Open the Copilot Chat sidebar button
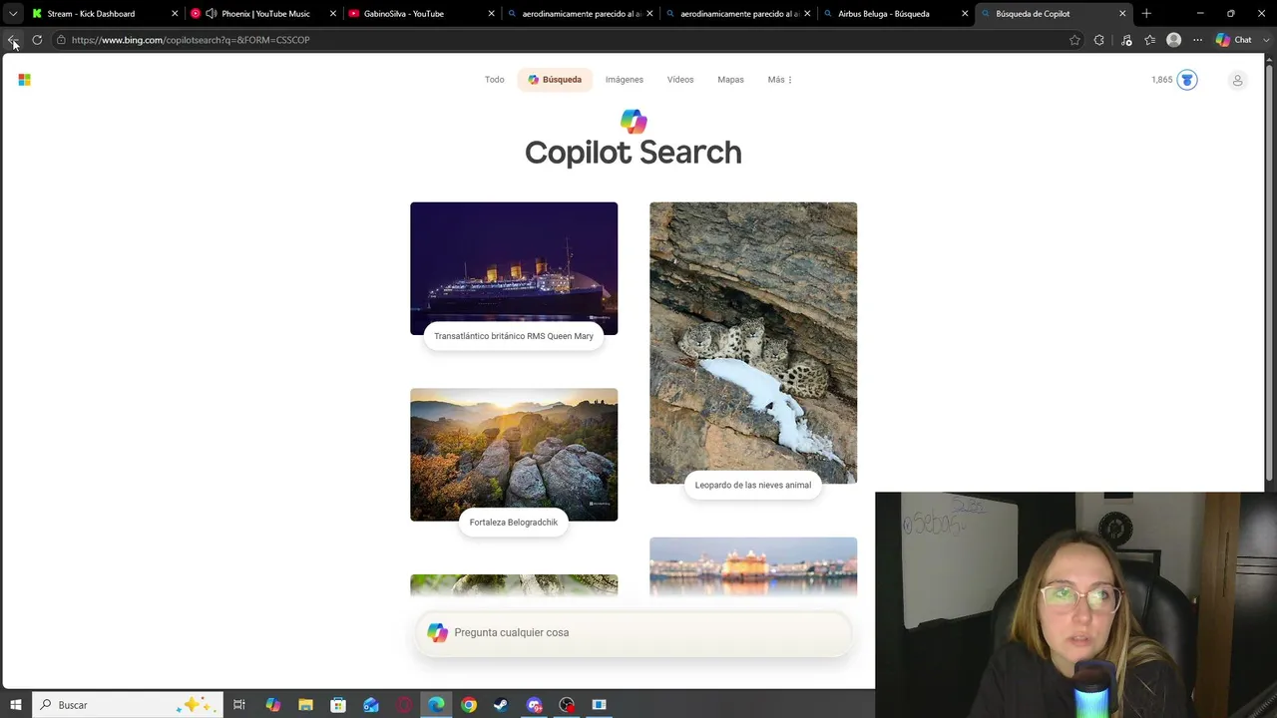 (1233, 40)
